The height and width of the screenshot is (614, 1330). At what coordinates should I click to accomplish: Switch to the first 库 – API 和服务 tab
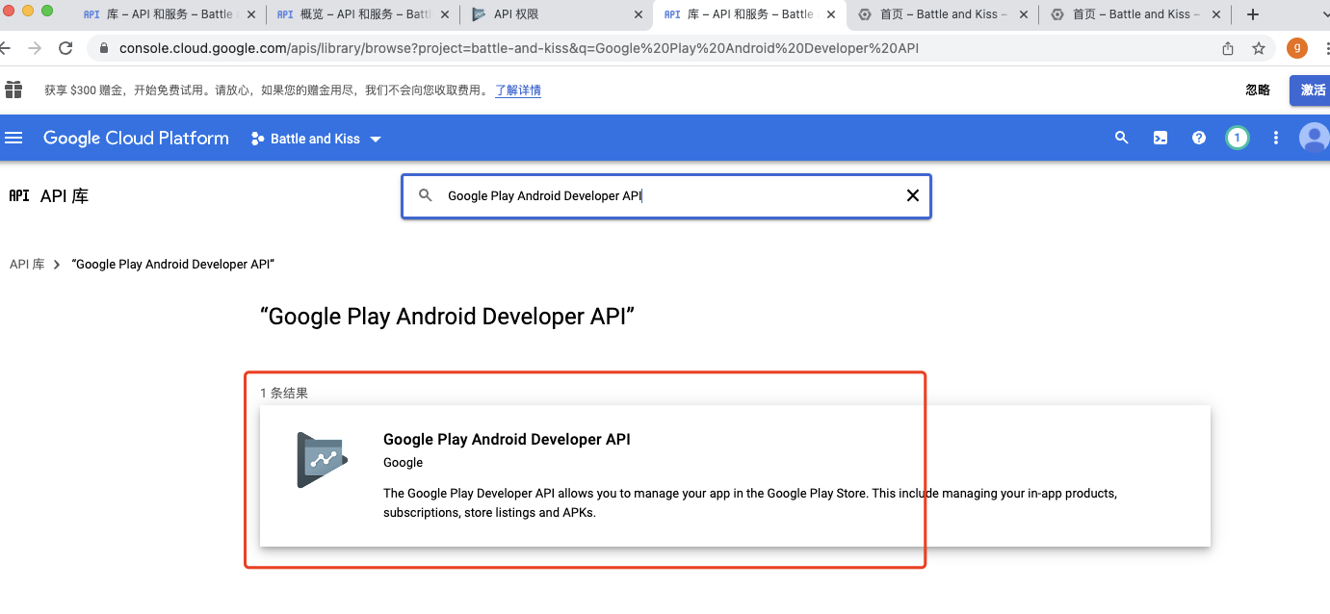(170, 14)
